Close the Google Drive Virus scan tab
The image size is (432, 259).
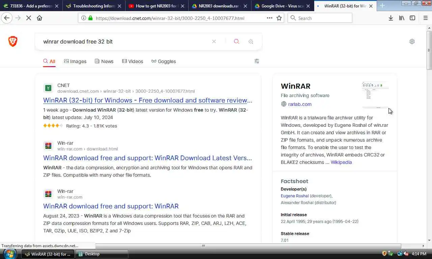[308, 6]
